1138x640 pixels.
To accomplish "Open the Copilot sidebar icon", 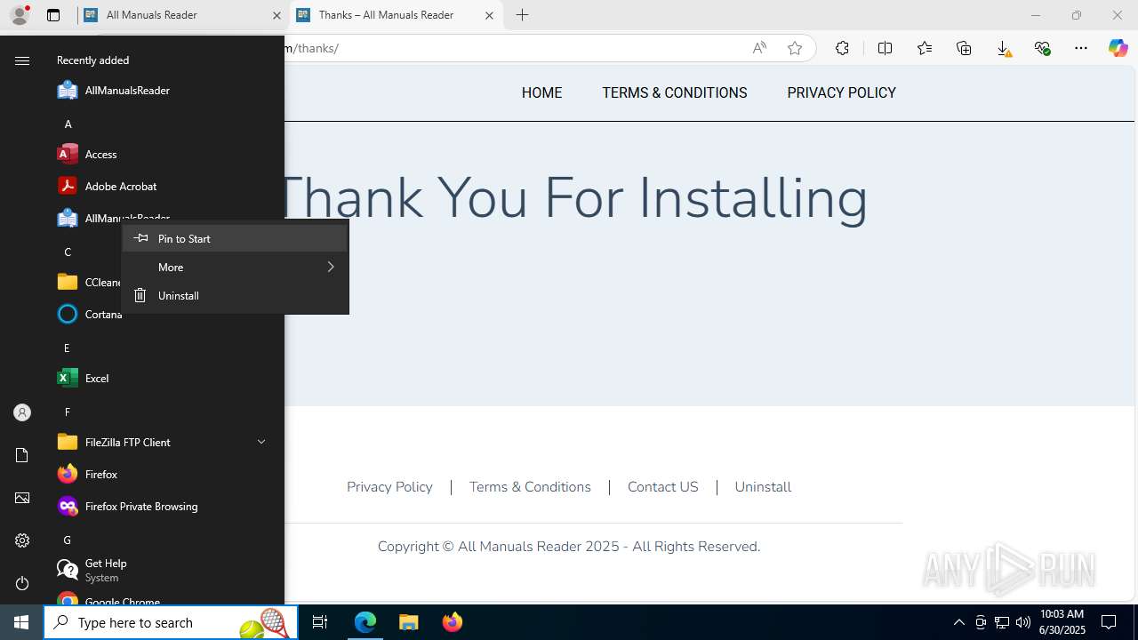I will [x=1118, y=48].
